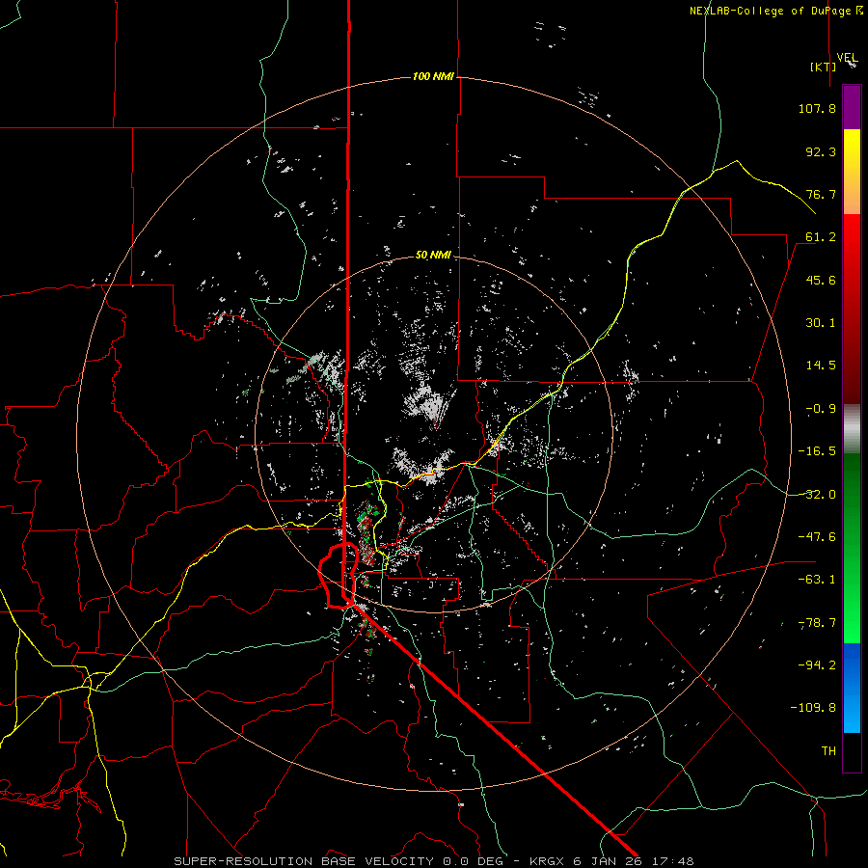
Task: Click the 6 JAN 26 date text
Action: [608, 861]
